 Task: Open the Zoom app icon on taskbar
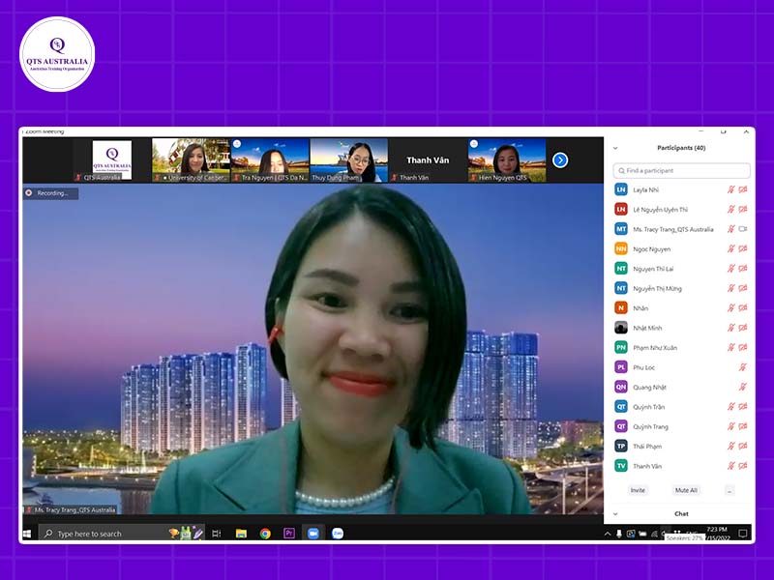[313, 534]
